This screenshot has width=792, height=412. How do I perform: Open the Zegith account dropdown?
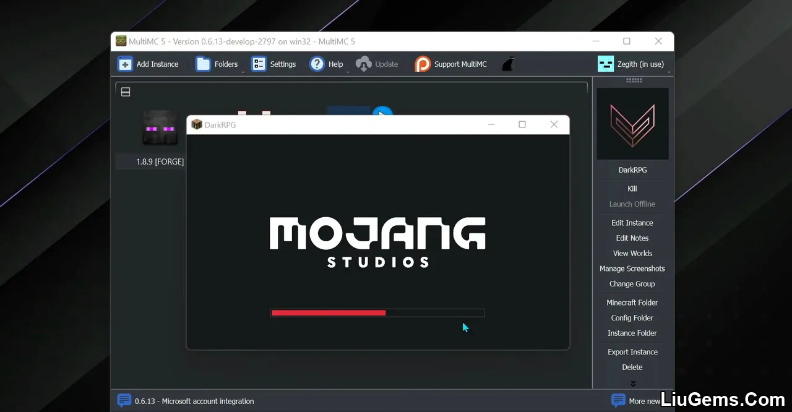click(x=634, y=64)
